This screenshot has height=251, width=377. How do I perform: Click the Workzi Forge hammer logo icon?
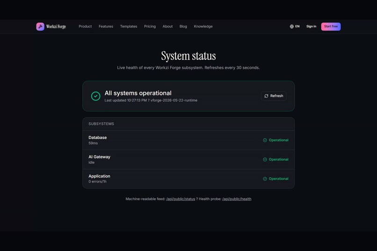(40, 27)
